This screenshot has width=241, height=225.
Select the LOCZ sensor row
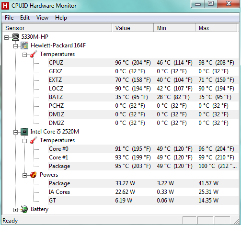point(143,89)
